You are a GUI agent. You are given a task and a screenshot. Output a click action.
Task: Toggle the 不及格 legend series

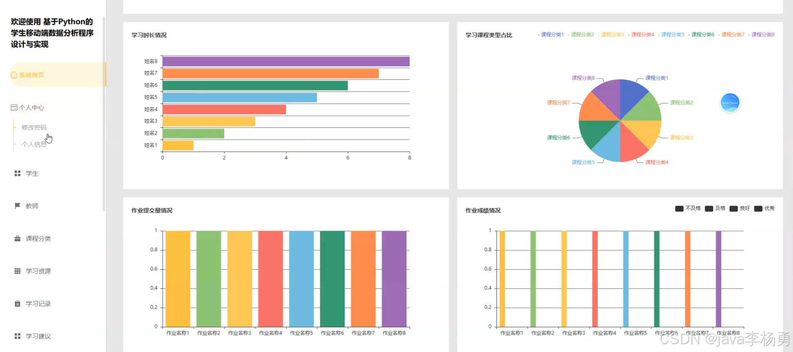tap(688, 208)
